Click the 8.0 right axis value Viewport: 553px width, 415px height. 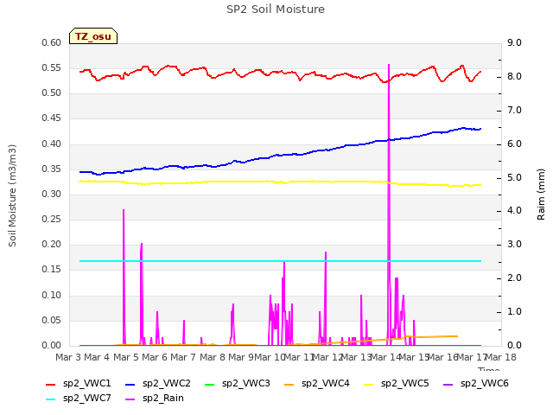514,77
